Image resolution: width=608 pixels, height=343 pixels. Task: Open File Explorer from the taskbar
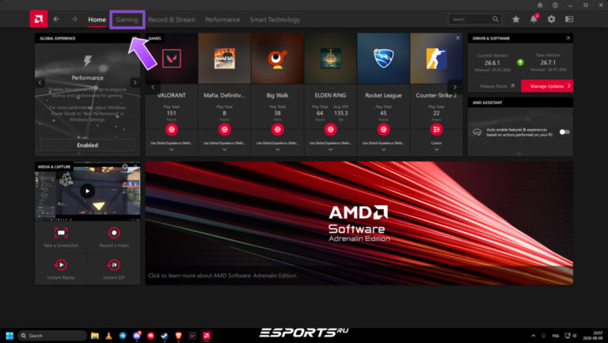95,336
